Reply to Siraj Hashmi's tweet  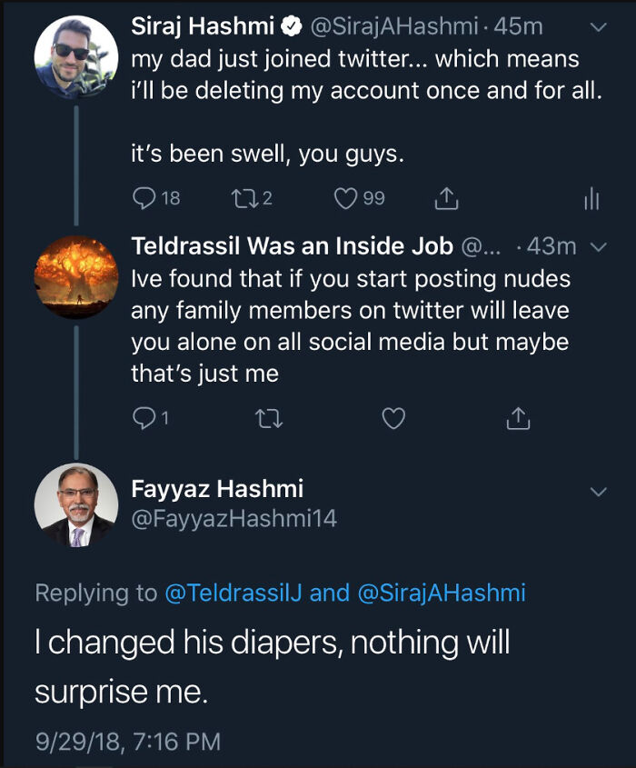(144, 198)
